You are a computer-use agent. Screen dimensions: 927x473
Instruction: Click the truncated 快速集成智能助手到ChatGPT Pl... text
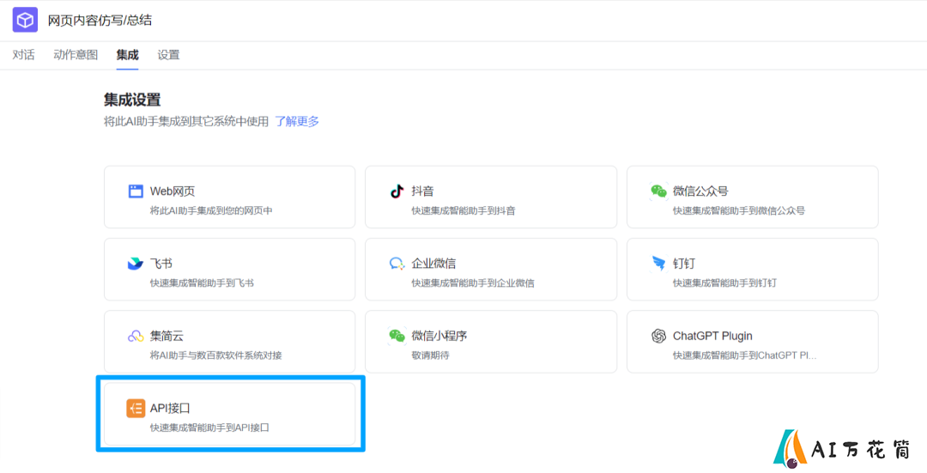(745, 355)
